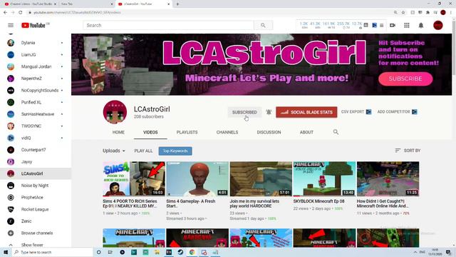Open Zenic avatar in sidebar
Viewport: 456px width, 257px height.
(x=11, y=221)
